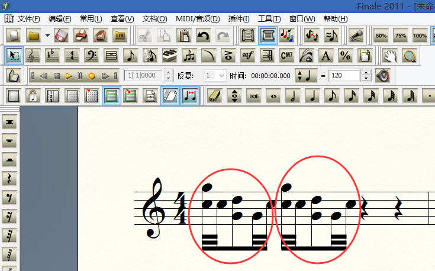Select the Zoom magnifier tool
Viewport: 435px width, 271px height.
tap(410, 56)
